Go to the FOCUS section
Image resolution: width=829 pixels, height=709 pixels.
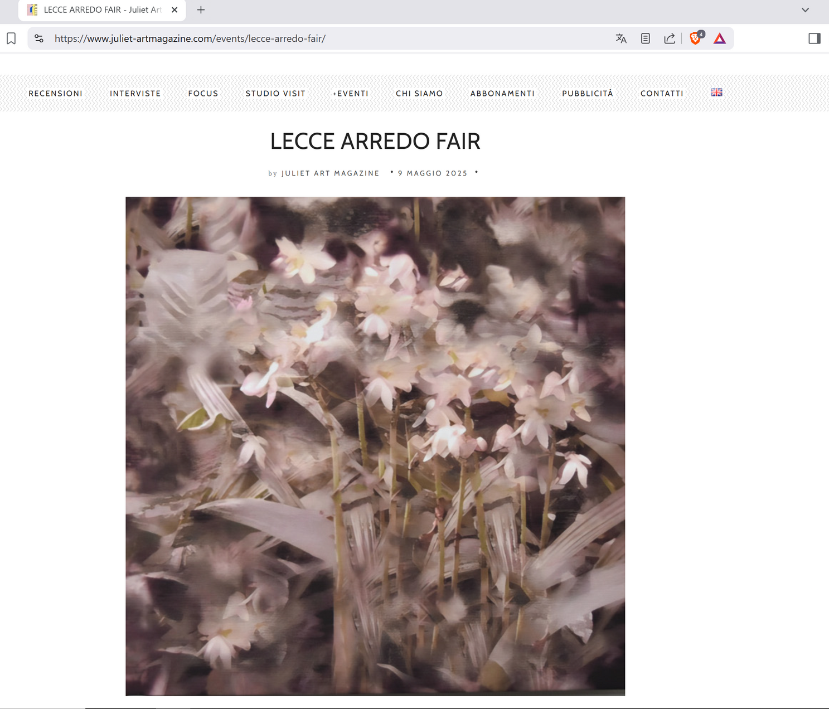click(x=203, y=94)
